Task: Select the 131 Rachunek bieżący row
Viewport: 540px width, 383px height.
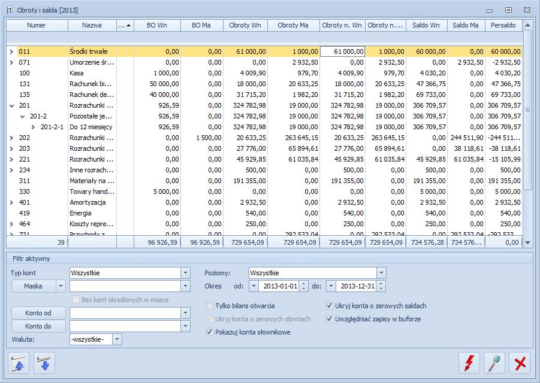Action: (x=264, y=84)
